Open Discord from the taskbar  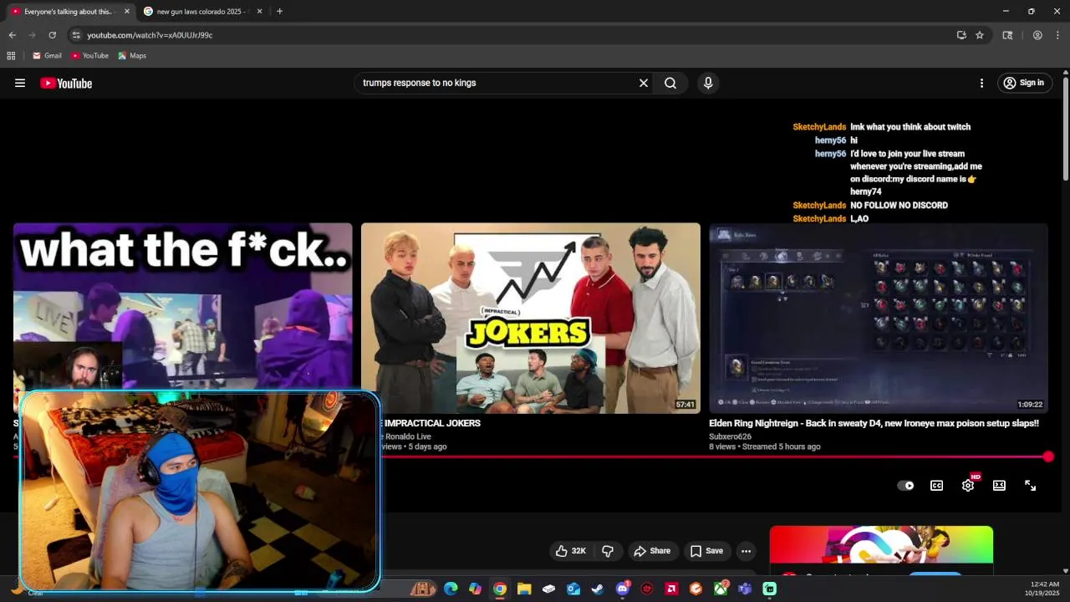pyautogui.click(x=622, y=589)
